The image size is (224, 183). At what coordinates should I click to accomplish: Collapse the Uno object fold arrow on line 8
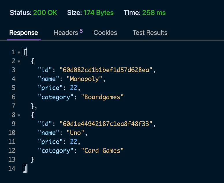(19, 115)
